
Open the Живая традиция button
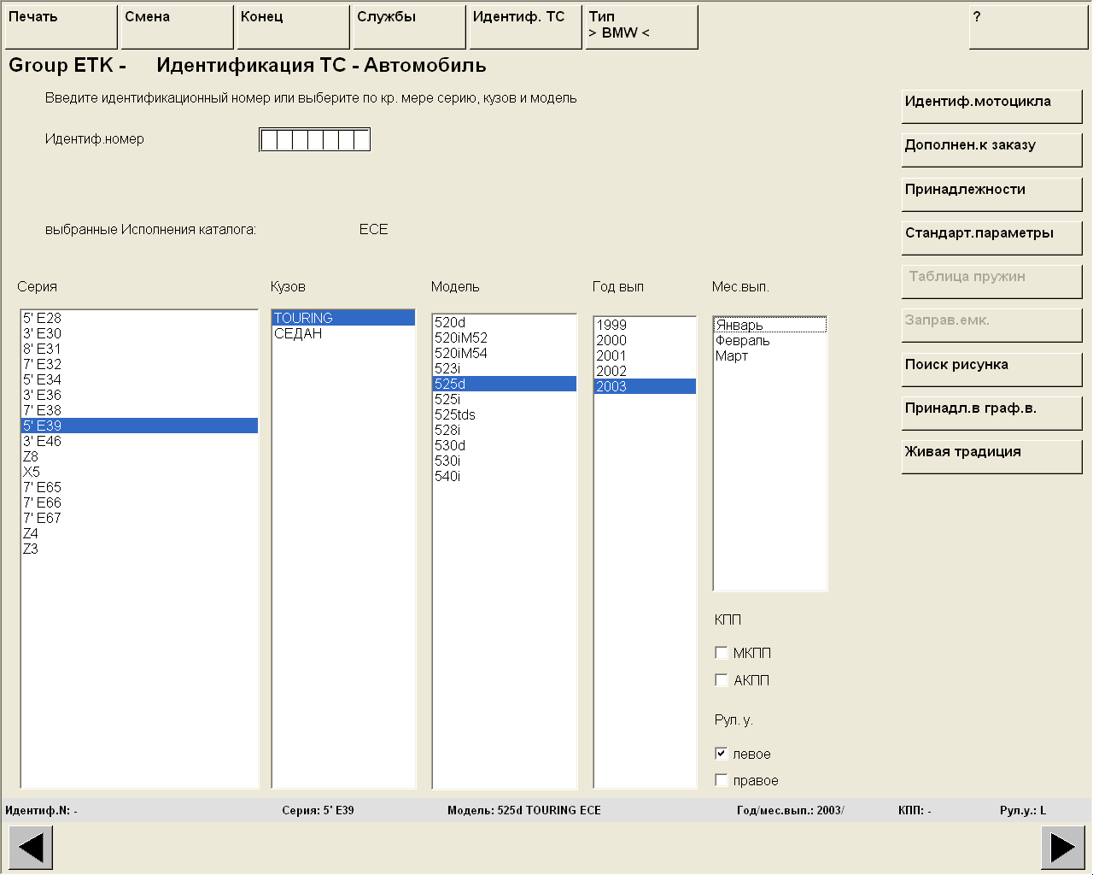(x=992, y=457)
